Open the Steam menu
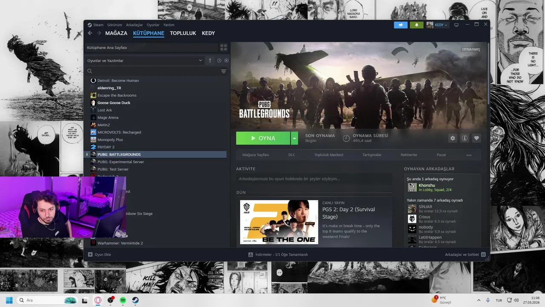The height and width of the screenshot is (307, 545). pyautogui.click(x=98, y=25)
